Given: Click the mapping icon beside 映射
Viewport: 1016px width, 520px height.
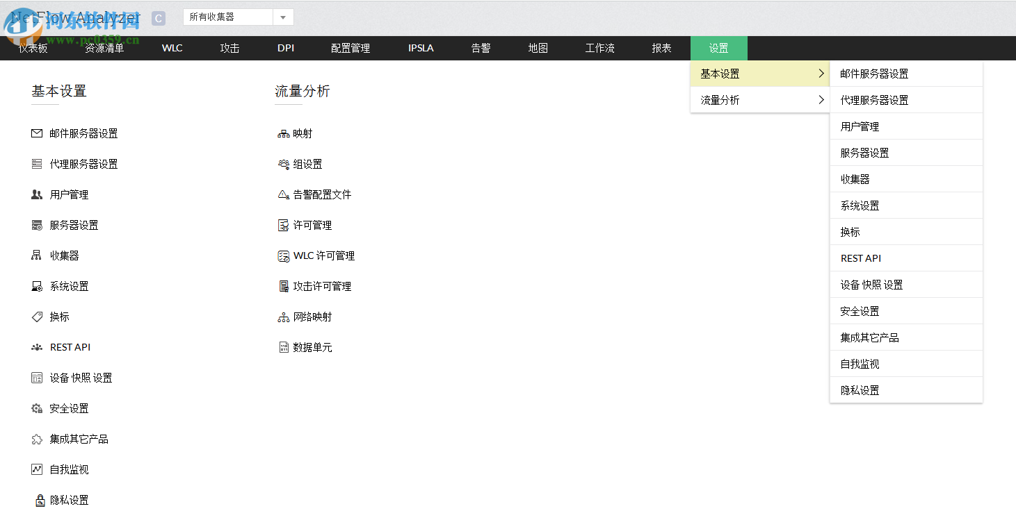Looking at the screenshot, I should point(284,133).
